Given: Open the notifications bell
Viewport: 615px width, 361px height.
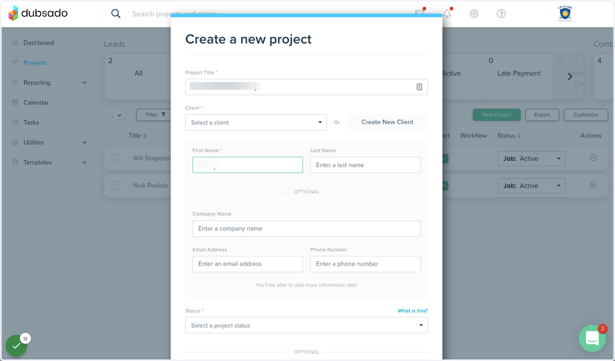Looking at the screenshot, I should pos(447,13).
